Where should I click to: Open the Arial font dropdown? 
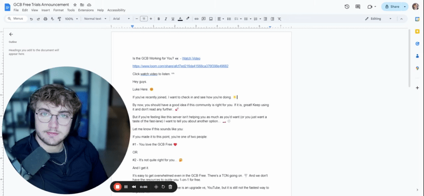tap(121, 19)
